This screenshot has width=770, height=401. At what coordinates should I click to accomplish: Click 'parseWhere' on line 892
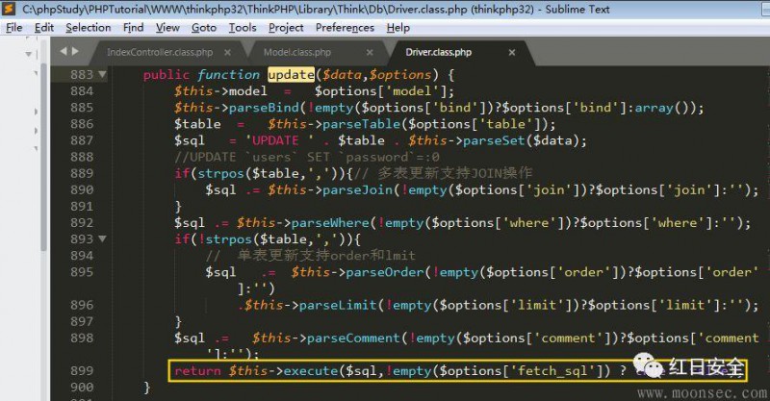pos(330,223)
